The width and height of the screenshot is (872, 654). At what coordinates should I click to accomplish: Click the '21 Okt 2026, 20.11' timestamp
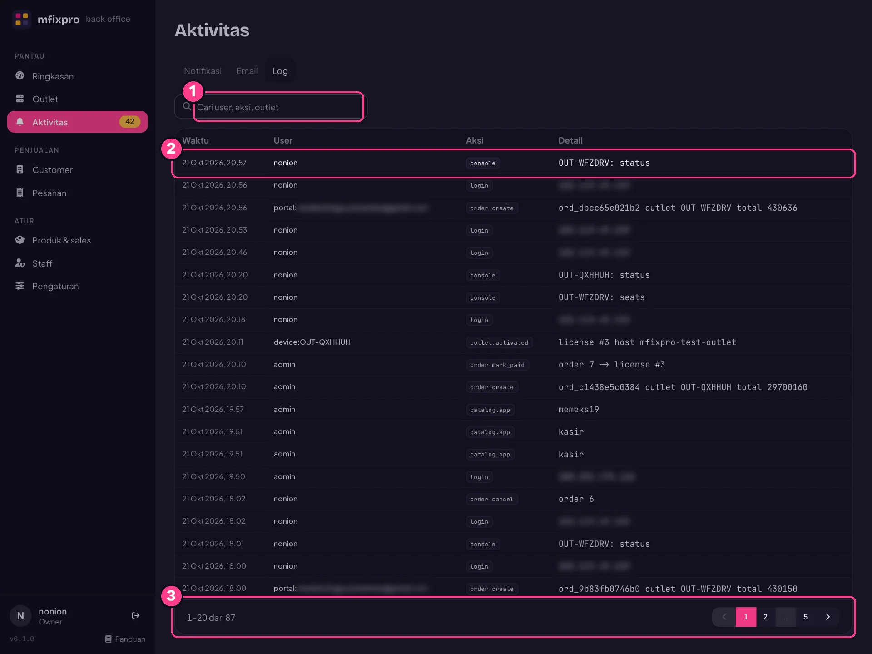click(213, 342)
